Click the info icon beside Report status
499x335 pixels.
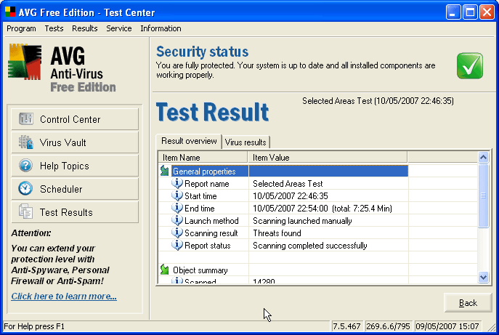coord(177,245)
